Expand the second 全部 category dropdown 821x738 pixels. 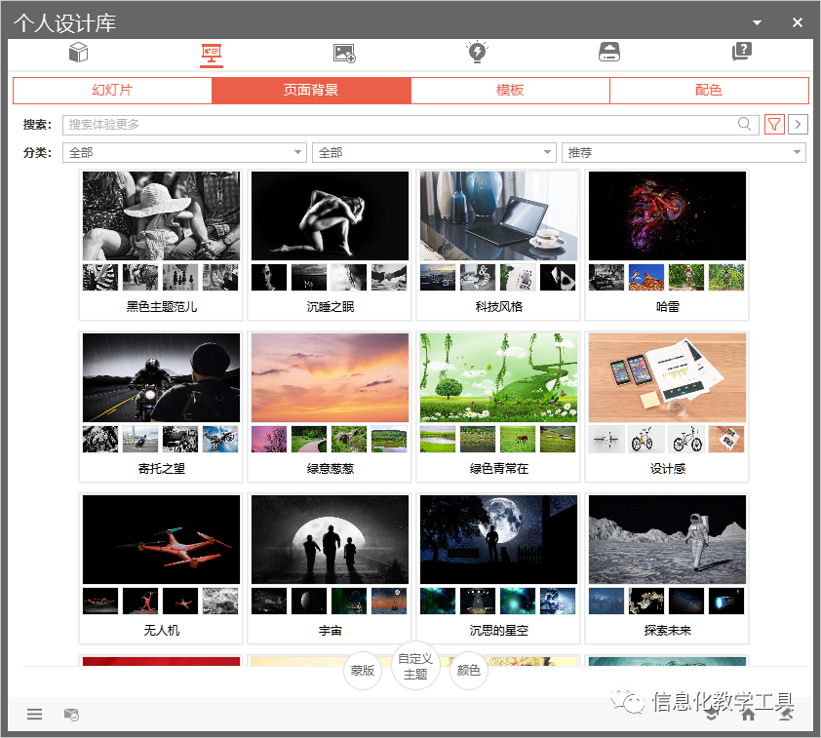(x=434, y=153)
